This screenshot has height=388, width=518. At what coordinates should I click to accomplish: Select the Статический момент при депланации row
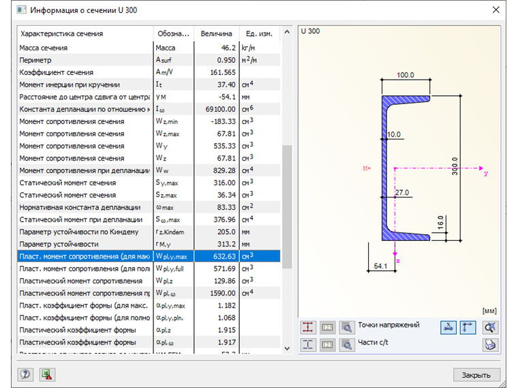tap(149, 220)
